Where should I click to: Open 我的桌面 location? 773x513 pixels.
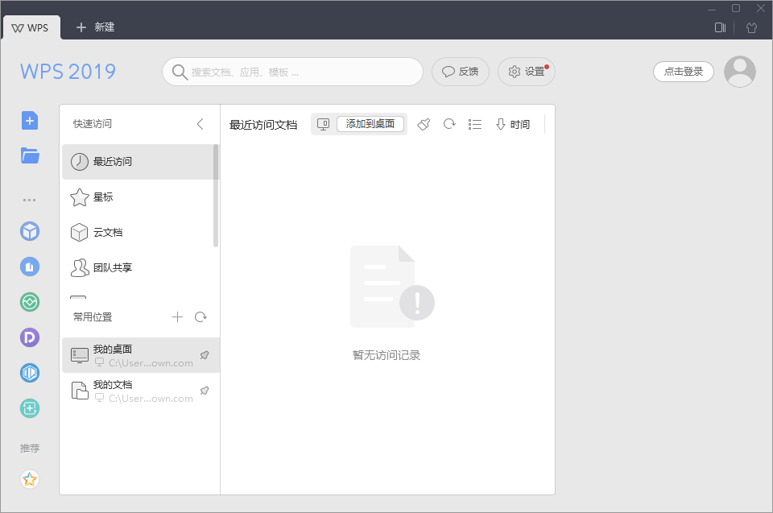140,355
